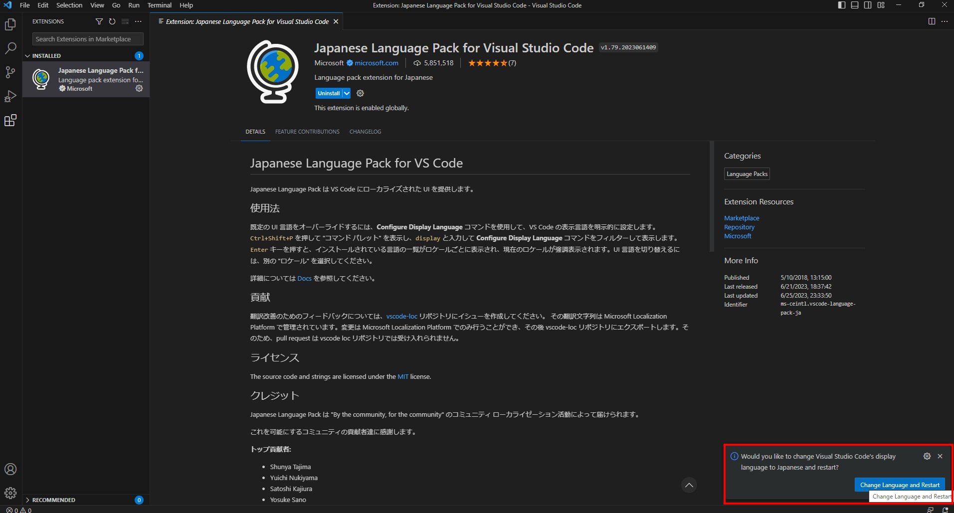Viewport: 954px width, 513px height.
Task: Open the Selection menu
Action: click(69, 5)
